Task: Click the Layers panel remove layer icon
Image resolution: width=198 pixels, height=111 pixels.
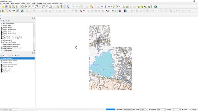Action: [18, 55]
